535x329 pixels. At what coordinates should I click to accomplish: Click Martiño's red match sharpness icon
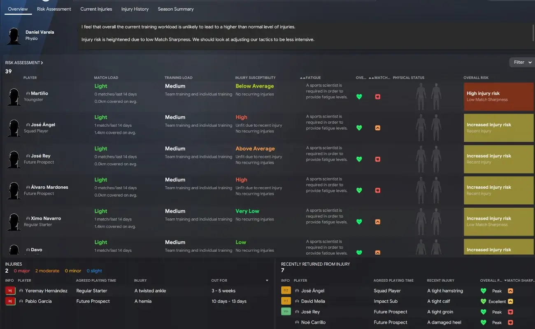[x=377, y=97]
